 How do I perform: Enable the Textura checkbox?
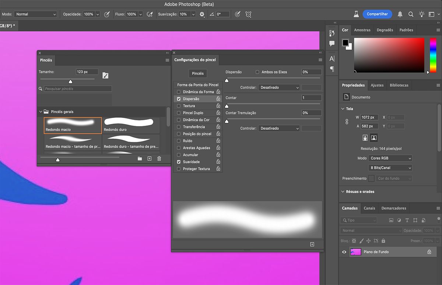point(179,106)
